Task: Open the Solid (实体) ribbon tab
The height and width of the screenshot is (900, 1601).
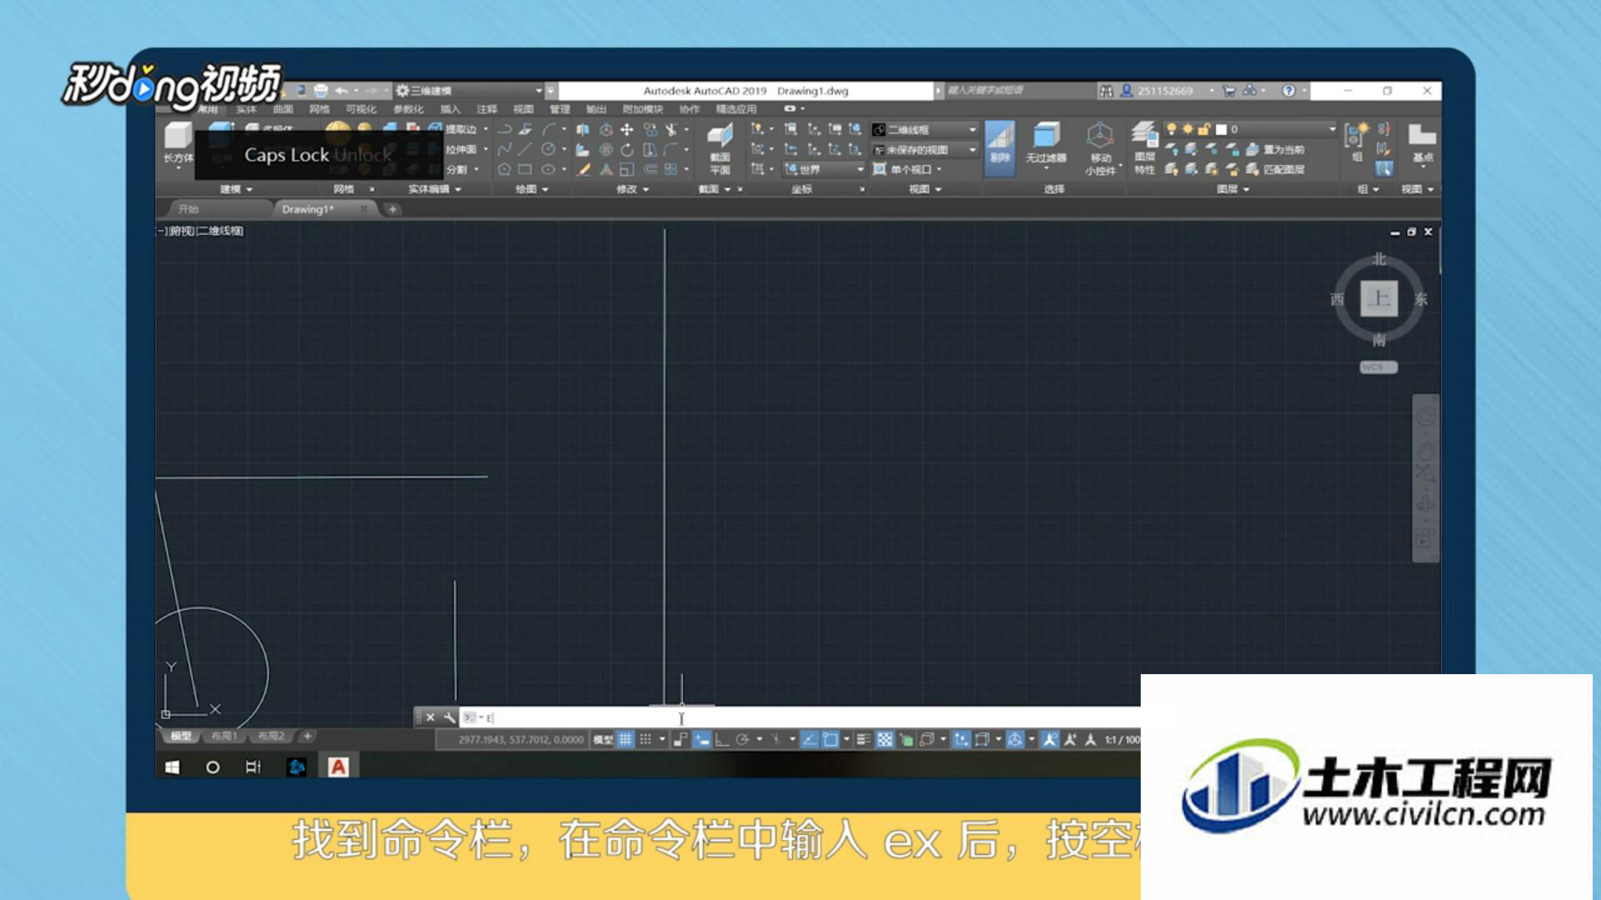Action: [246, 109]
